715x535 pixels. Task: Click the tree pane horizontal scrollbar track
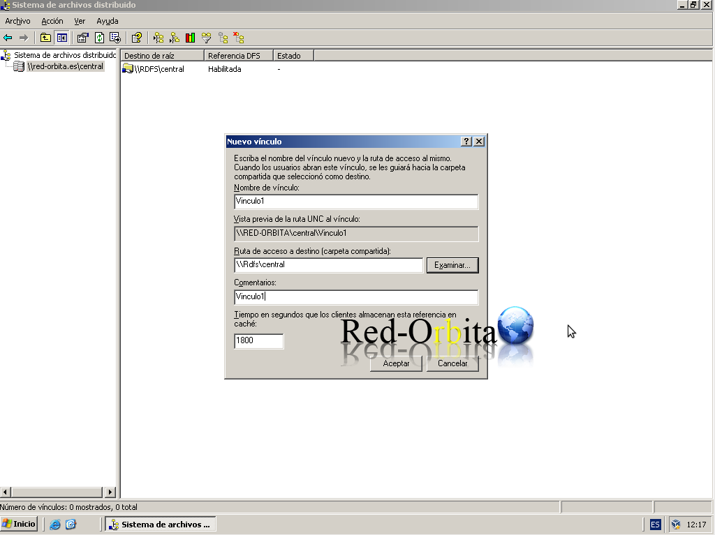[57, 492]
